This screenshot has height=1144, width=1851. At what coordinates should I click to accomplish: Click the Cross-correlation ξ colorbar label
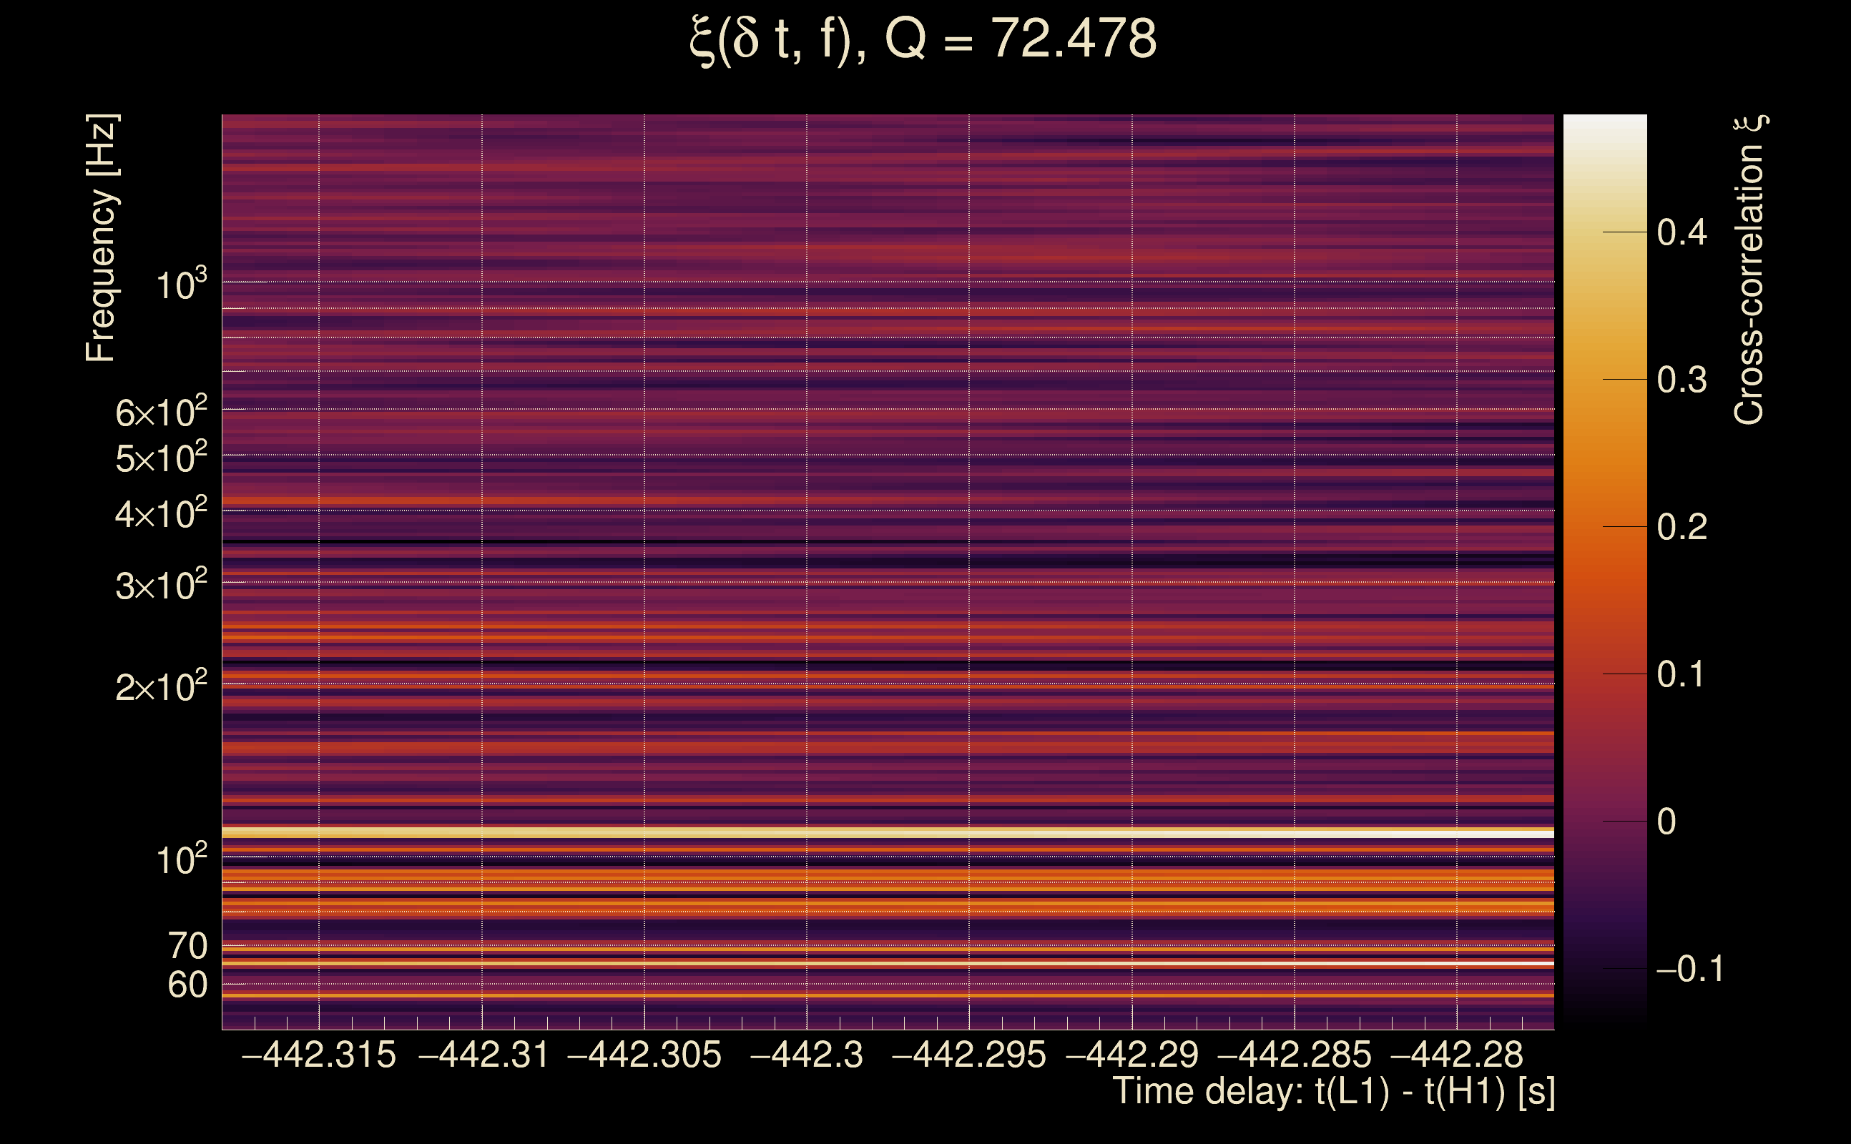coord(1749,270)
